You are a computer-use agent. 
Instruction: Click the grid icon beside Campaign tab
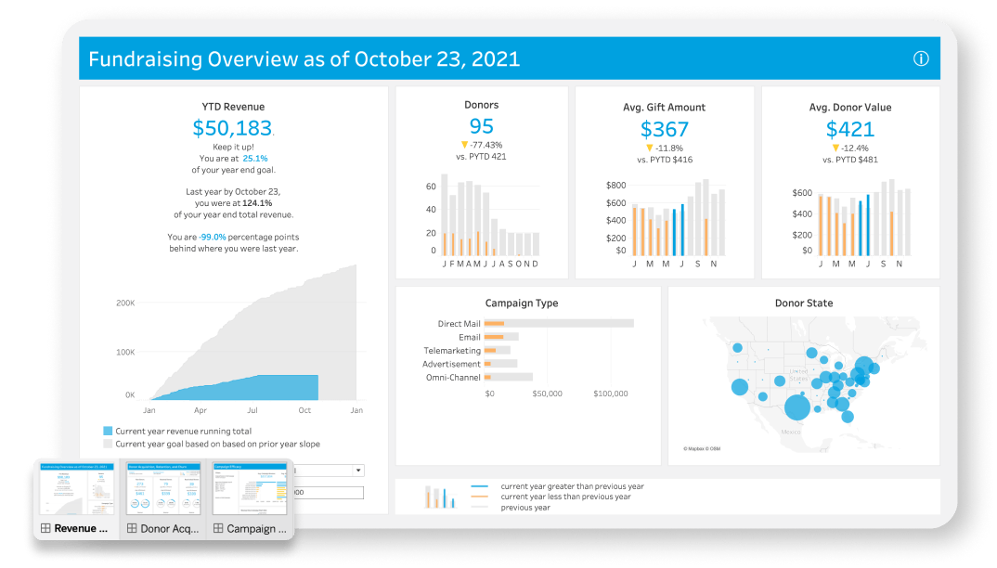click(216, 529)
